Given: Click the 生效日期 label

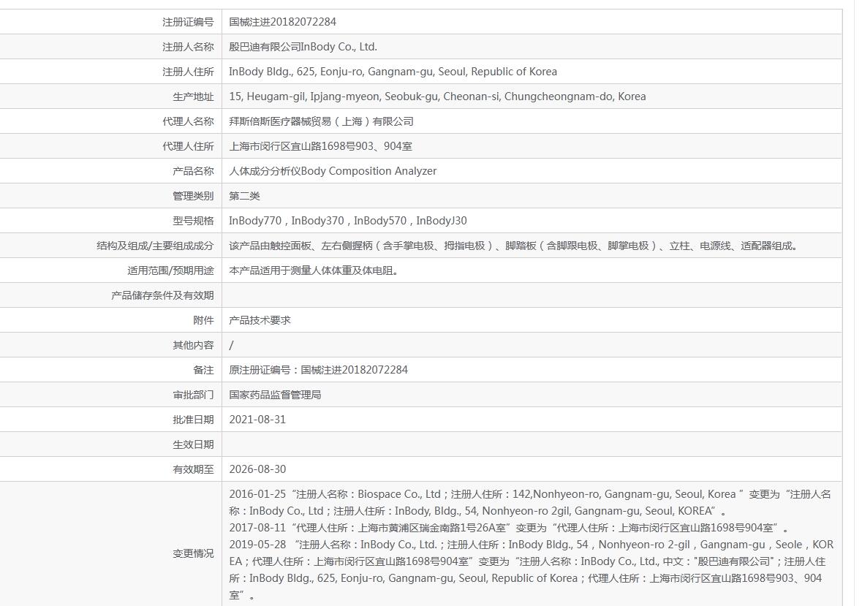Looking at the screenshot, I should (x=193, y=444).
